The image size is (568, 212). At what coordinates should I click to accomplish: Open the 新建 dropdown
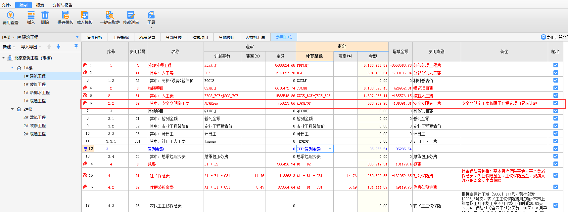tap(9, 47)
